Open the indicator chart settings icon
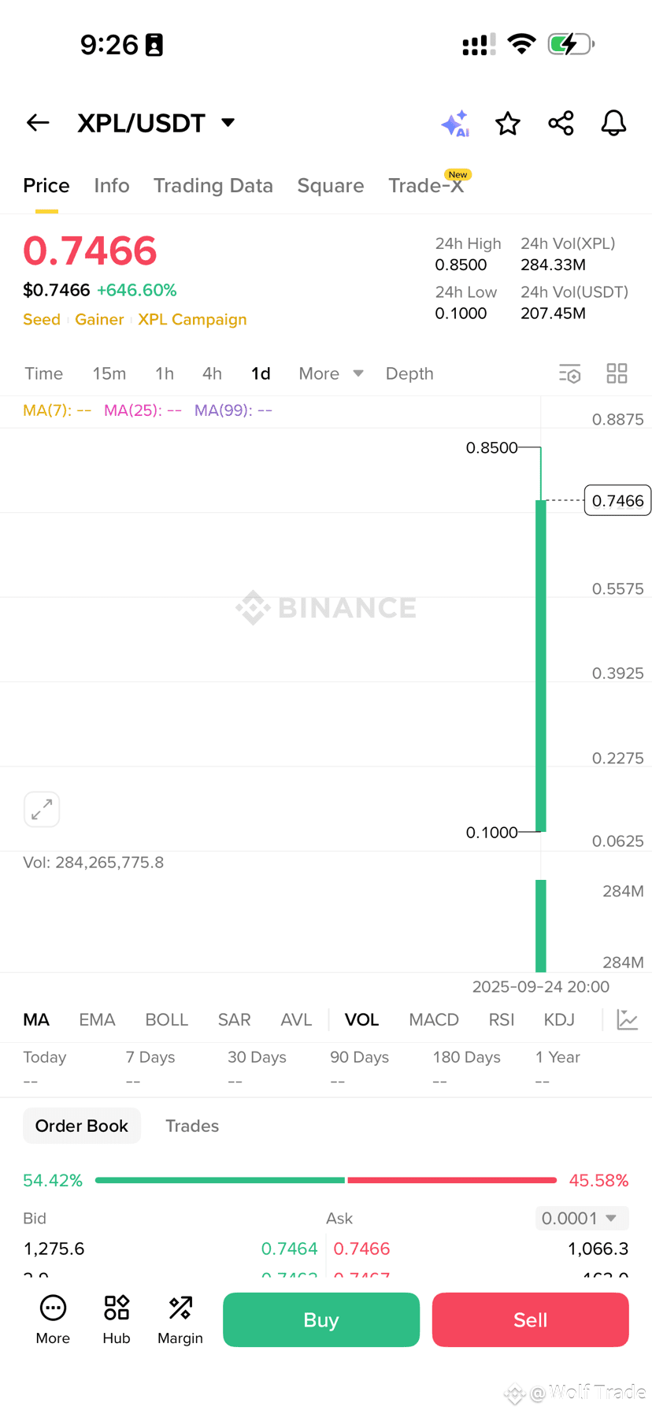652x1414 pixels. [628, 1019]
